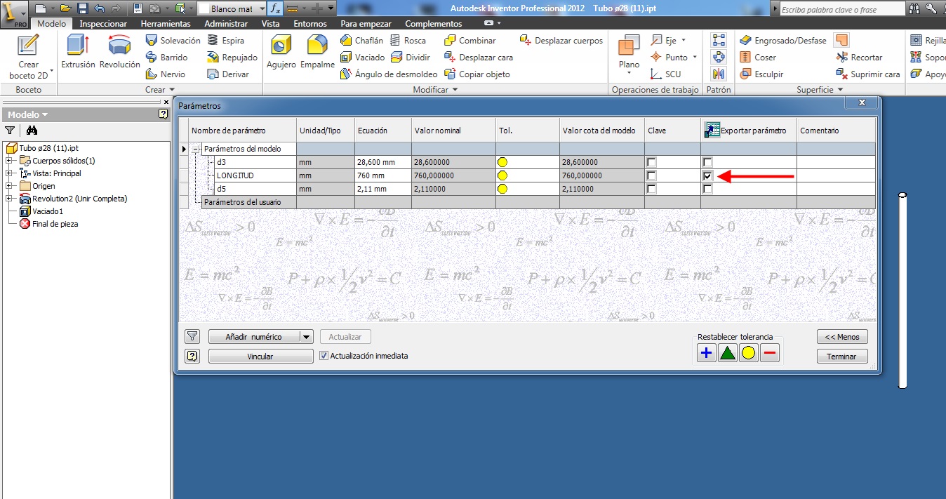Click the filter funnel in Parámetros dialog
Image resolution: width=946 pixels, height=499 pixels.
click(x=192, y=336)
